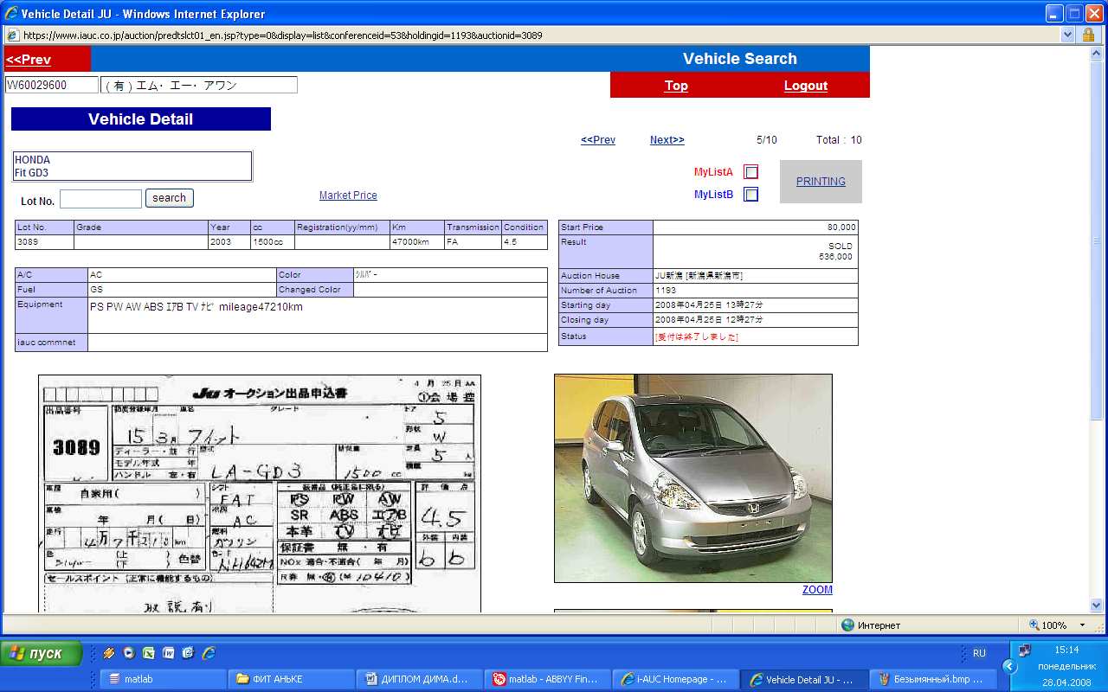This screenshot has width=1108, height=692.
Task: Click the ZOOM link under car photo
Action: point(817,590)
